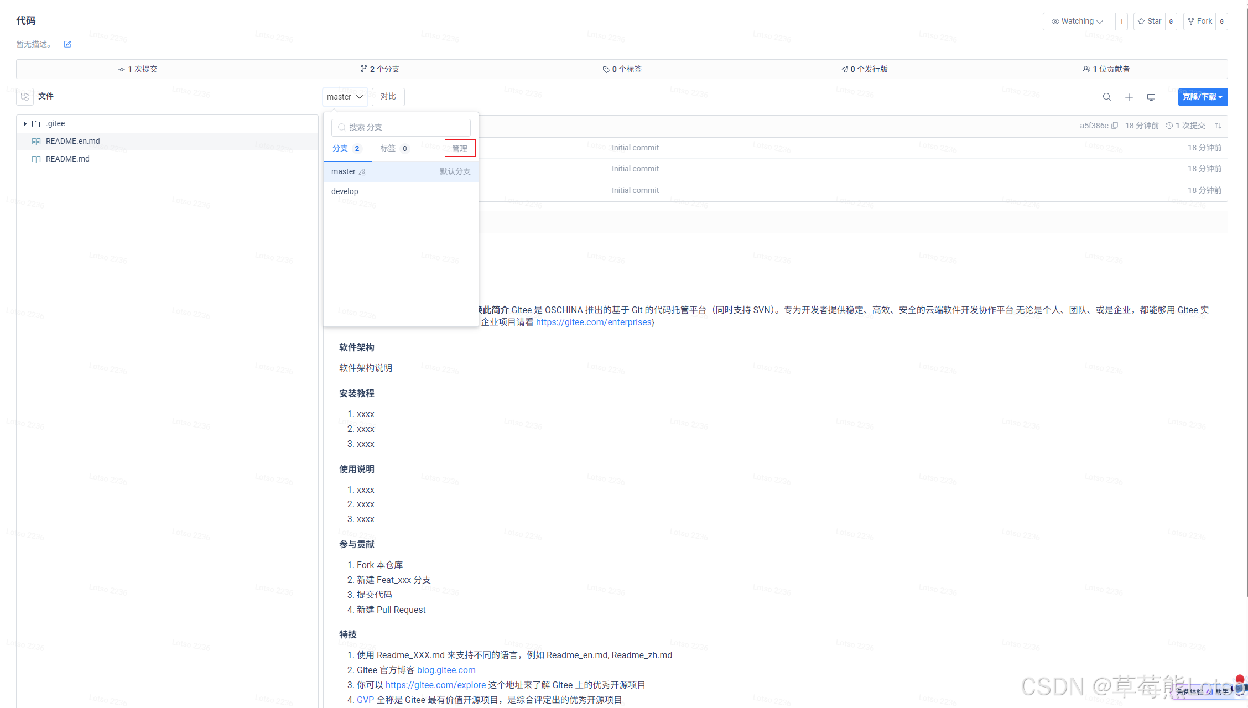Click the sort arrows icon beside commits
Image resolution: width=1248 pixels, height=708 pixels.
pos(1218,126)
